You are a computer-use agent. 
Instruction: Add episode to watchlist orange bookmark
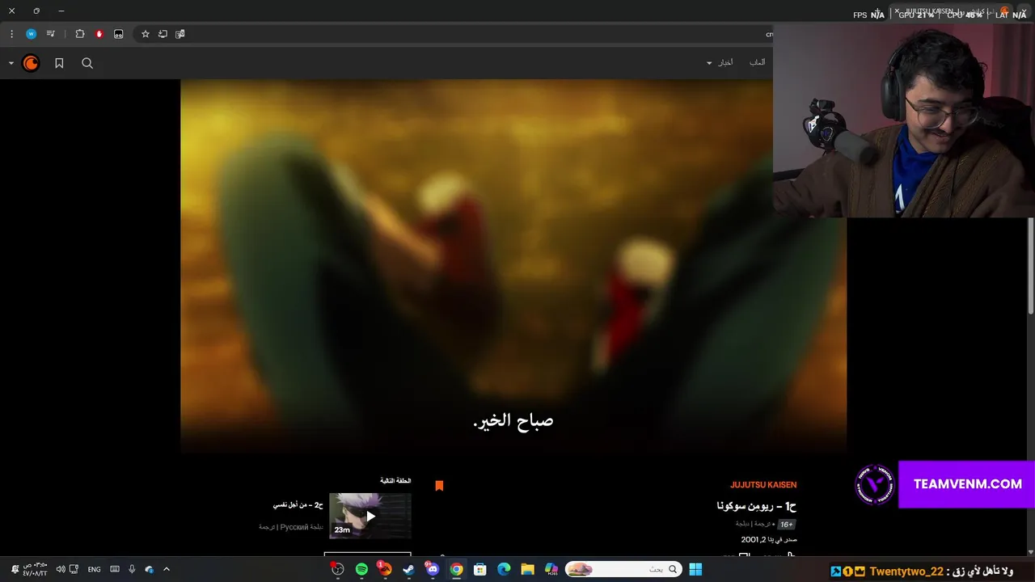pyautogui.click(x=439, y=485)
